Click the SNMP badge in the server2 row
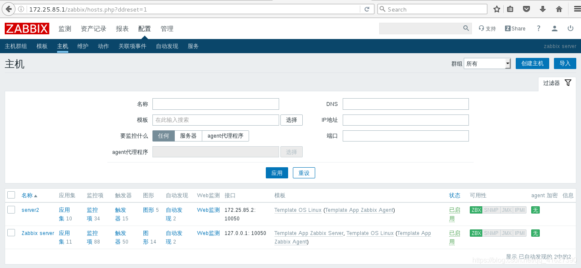Screen dimensions: 581x268 (x=491, y=210)
